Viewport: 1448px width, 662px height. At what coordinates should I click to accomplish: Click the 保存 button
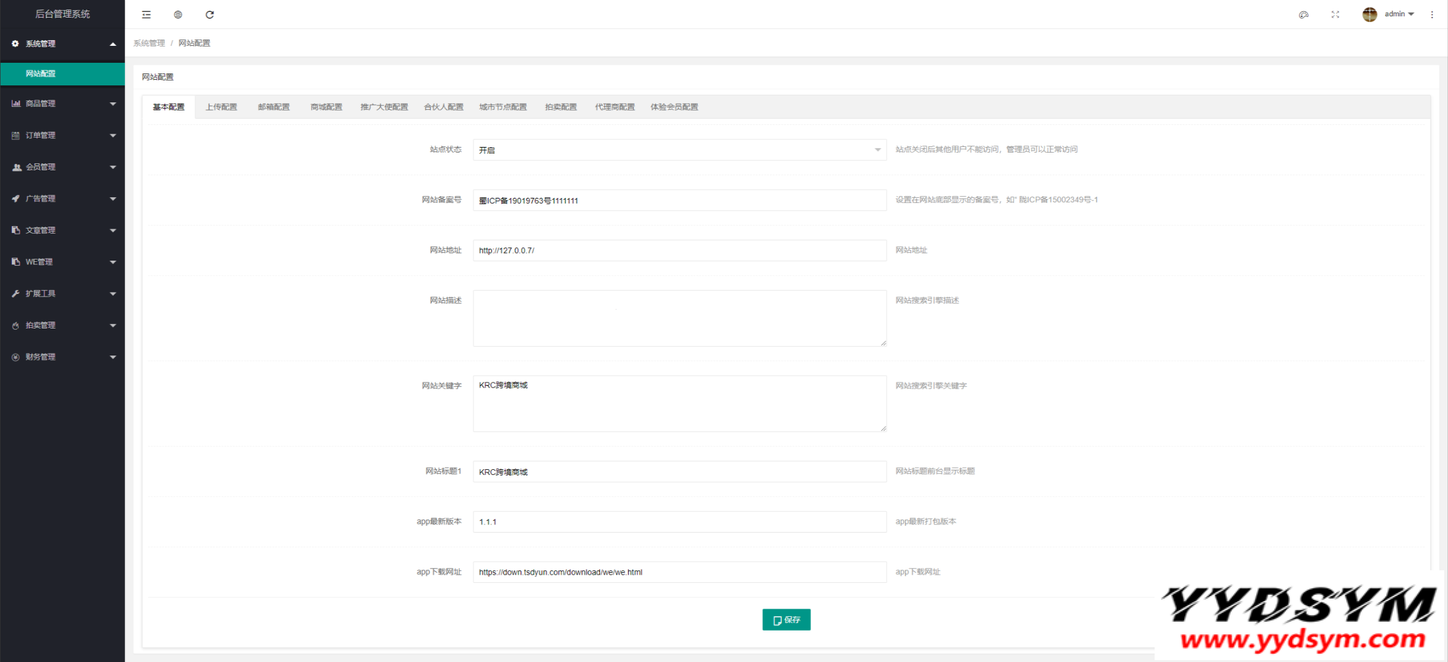click(x=786, y=619)
